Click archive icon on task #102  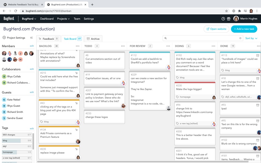click(x=258, y=140)
